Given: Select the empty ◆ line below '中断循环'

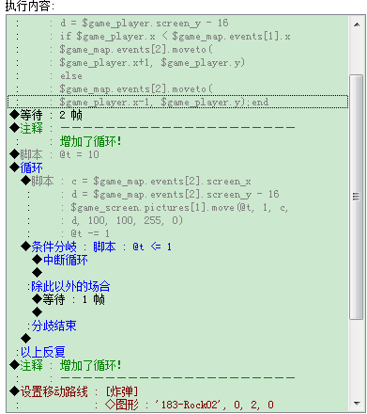Looking at the screenshot, I should 37,273.
